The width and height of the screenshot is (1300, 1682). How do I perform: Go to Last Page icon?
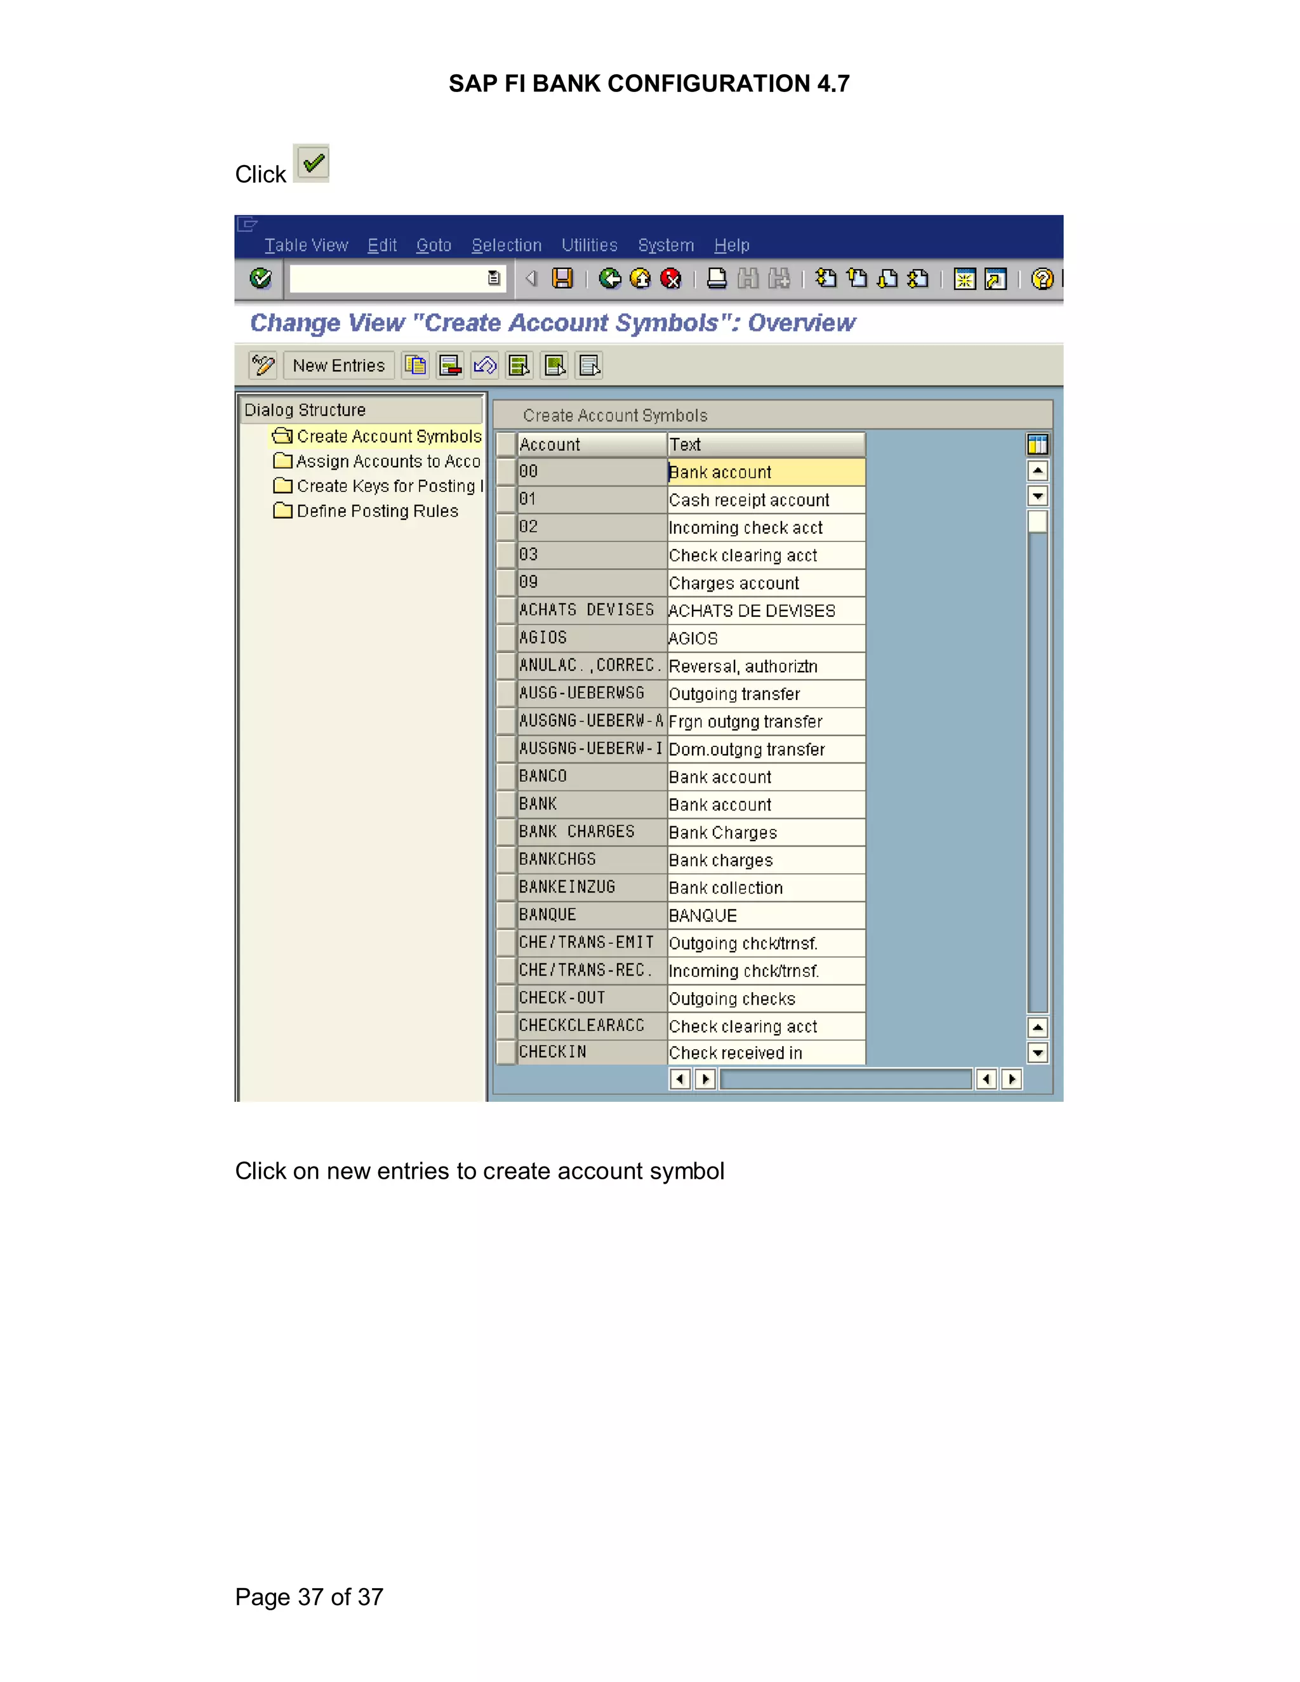918,278
